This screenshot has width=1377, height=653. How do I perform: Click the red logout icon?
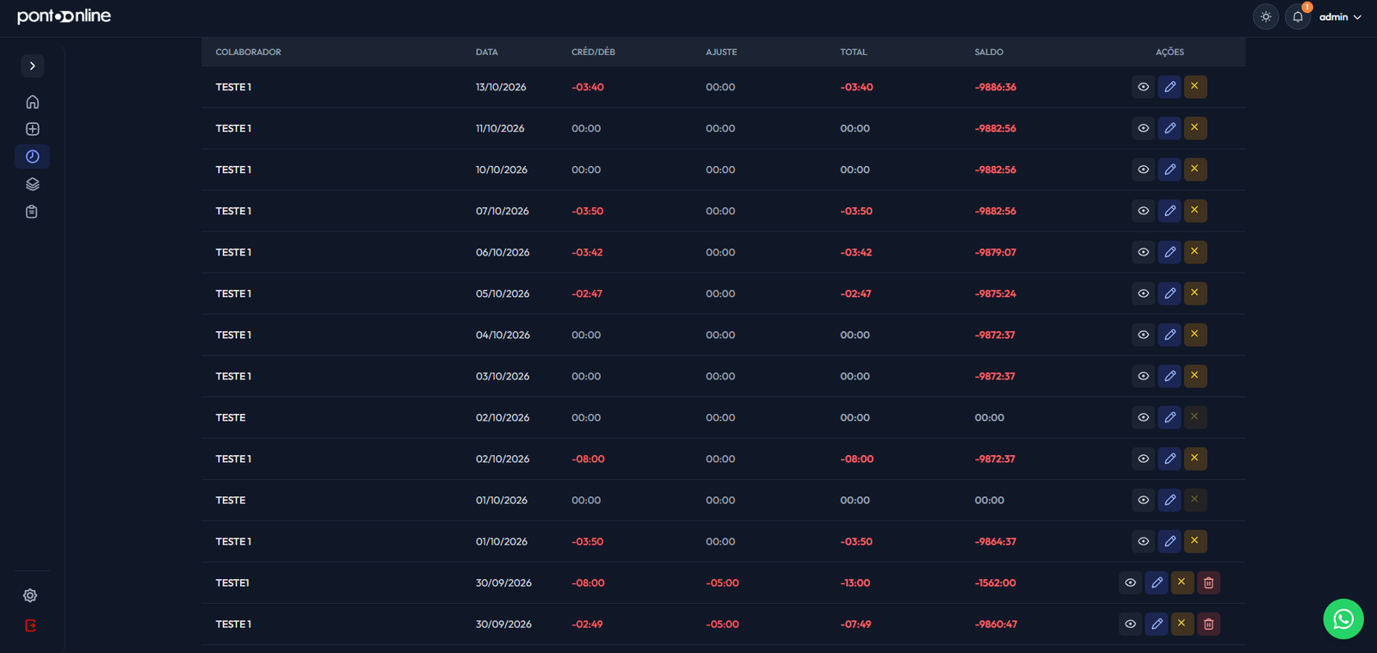click(x=30, y=625)
